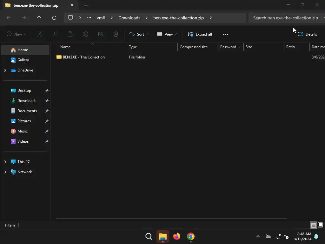Viewport: 325px width, 244px height.
Task: Open Gallery in navigation pane
Action: [x=23, y=60]
